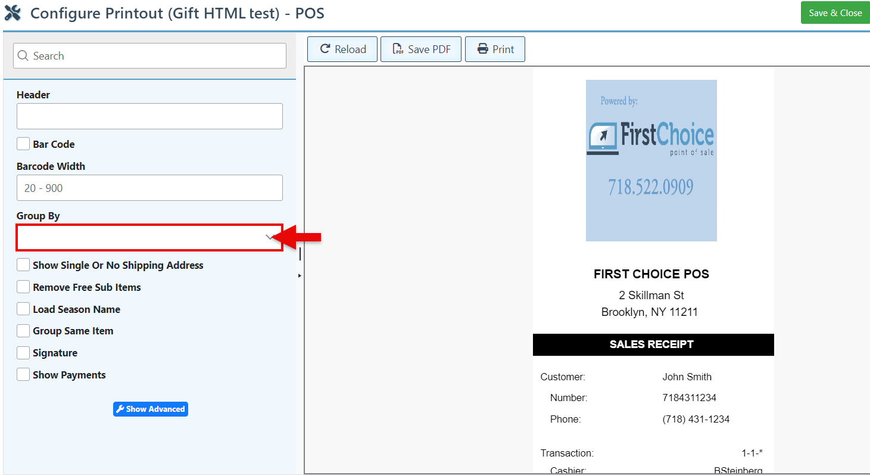Click the Print button
Viewport: 870px width, 475px height.
coord(495,49)
